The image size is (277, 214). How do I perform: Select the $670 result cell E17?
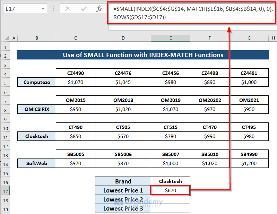(170, 190)
